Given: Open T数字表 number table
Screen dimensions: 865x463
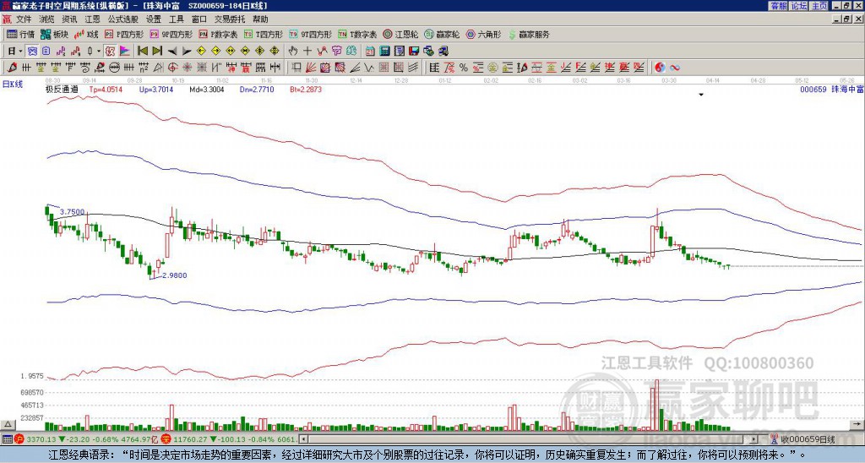Looking at the screenshot, I should (357, 34).
